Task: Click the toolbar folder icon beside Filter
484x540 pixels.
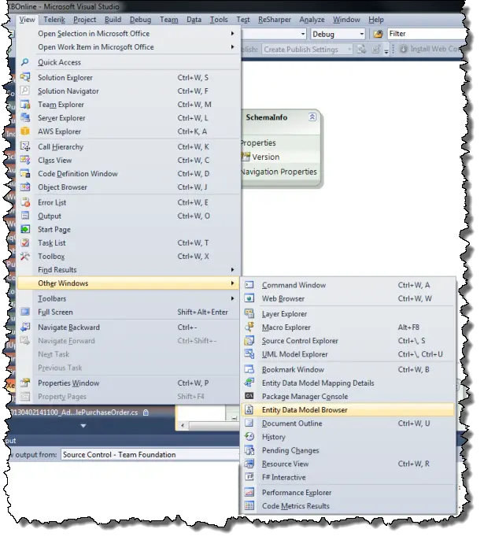Action: pyautogui.click(x=378, y=34)
